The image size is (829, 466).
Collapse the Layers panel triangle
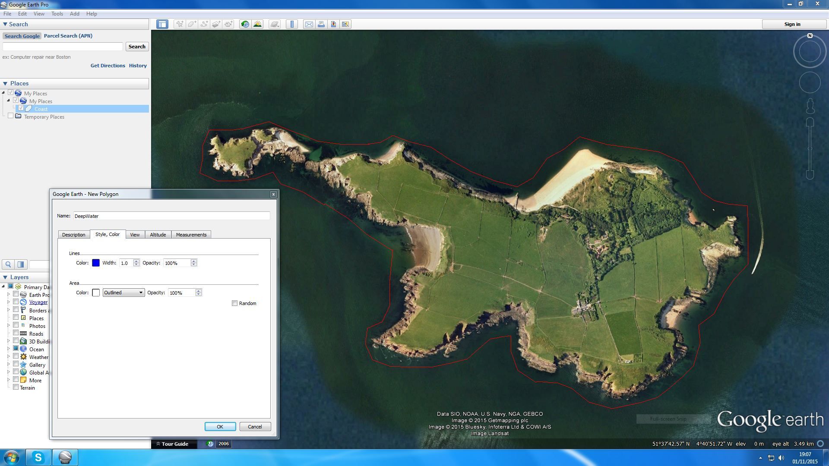point(5,277)
